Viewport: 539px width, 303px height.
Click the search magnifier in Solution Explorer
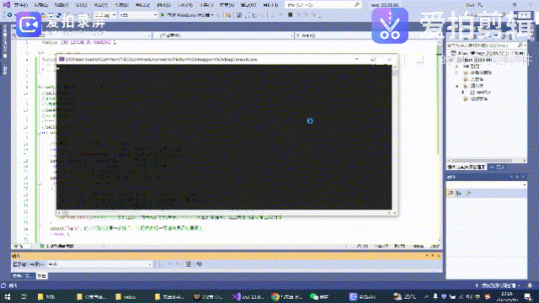pos(520,45)
